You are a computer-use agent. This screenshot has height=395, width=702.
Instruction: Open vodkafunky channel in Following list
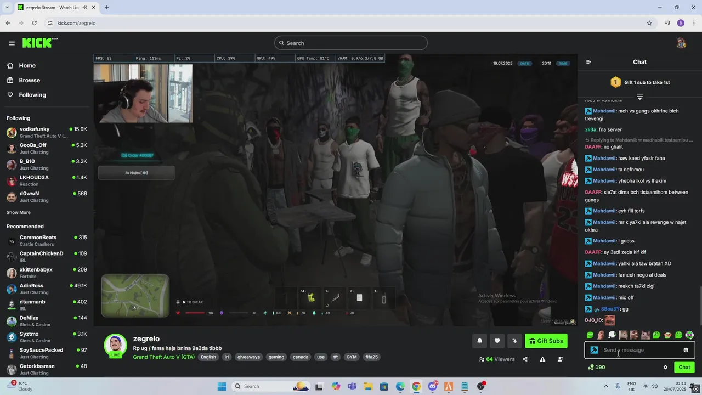click(47, 132)
